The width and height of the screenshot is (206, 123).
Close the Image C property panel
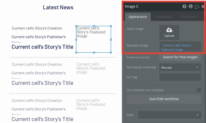pyautogui.click(x=203, y=6)
